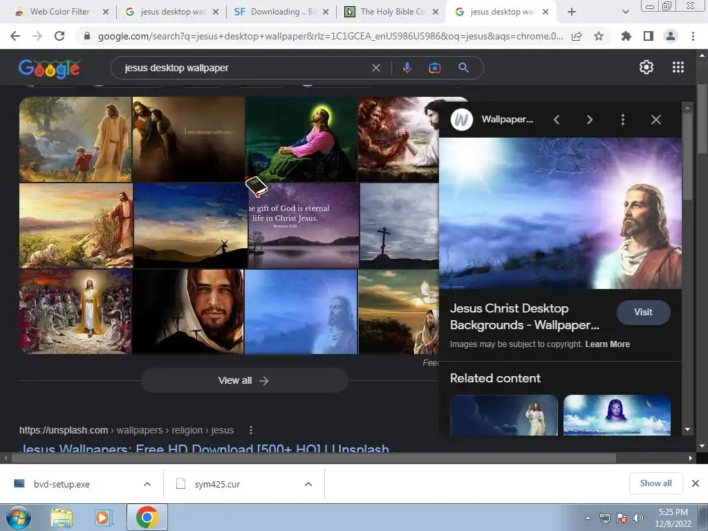Image resolution: width=708 pixels, height=531 pixels.
Task: Open media player from taskbar
Action: (x=103, y=517)
